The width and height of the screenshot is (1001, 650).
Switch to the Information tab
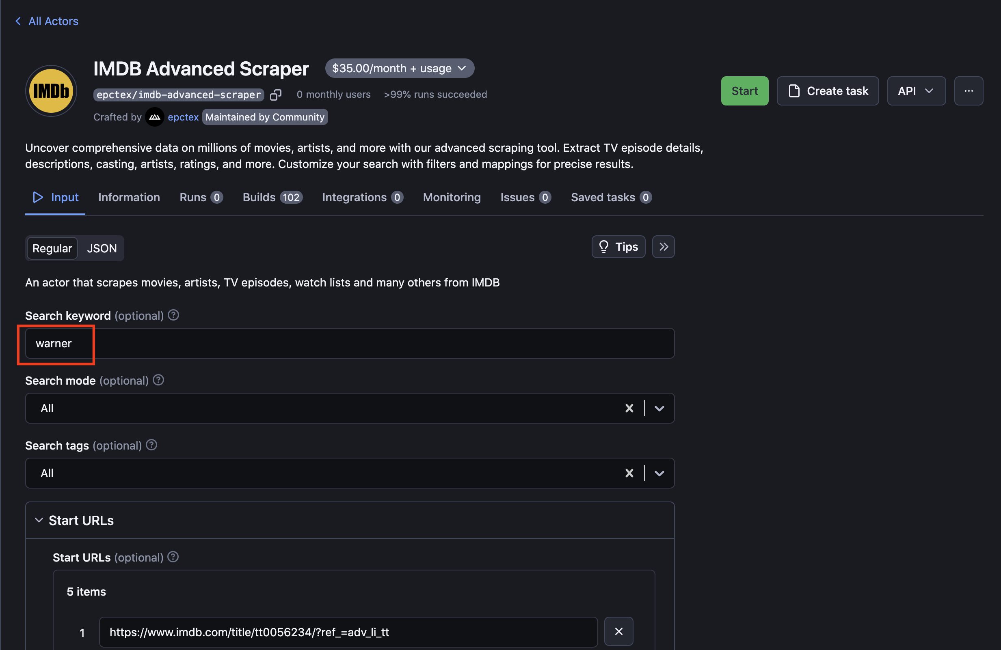click(x=129, y=197)
